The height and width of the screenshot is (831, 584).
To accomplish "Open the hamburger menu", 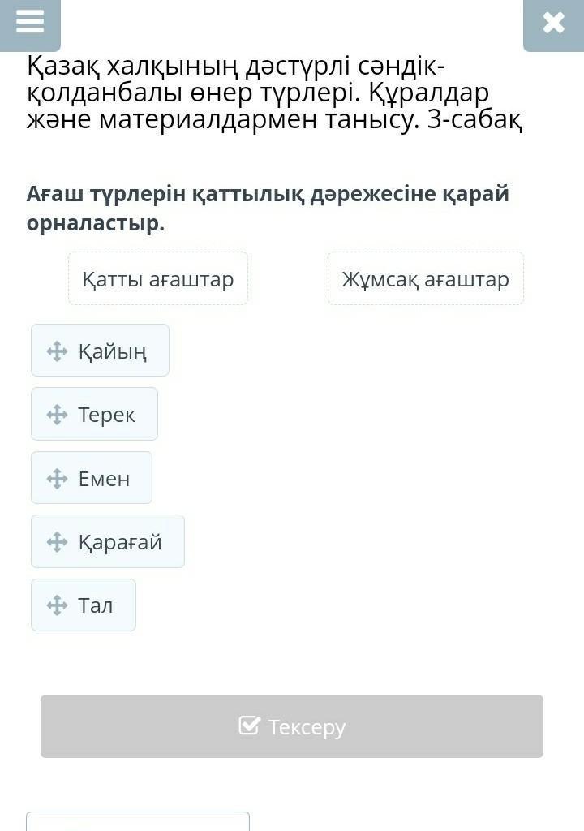I will 30,22.
